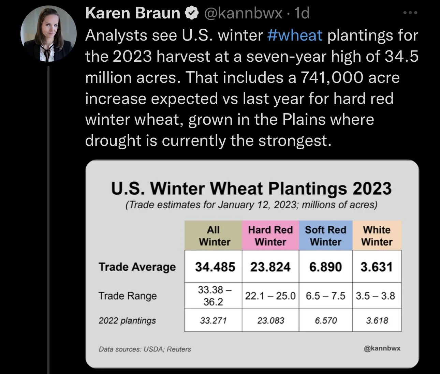Open the 1d tweet timestamp
The height and width of the screenshot is (374, 440).
click(x=302, y=13)
